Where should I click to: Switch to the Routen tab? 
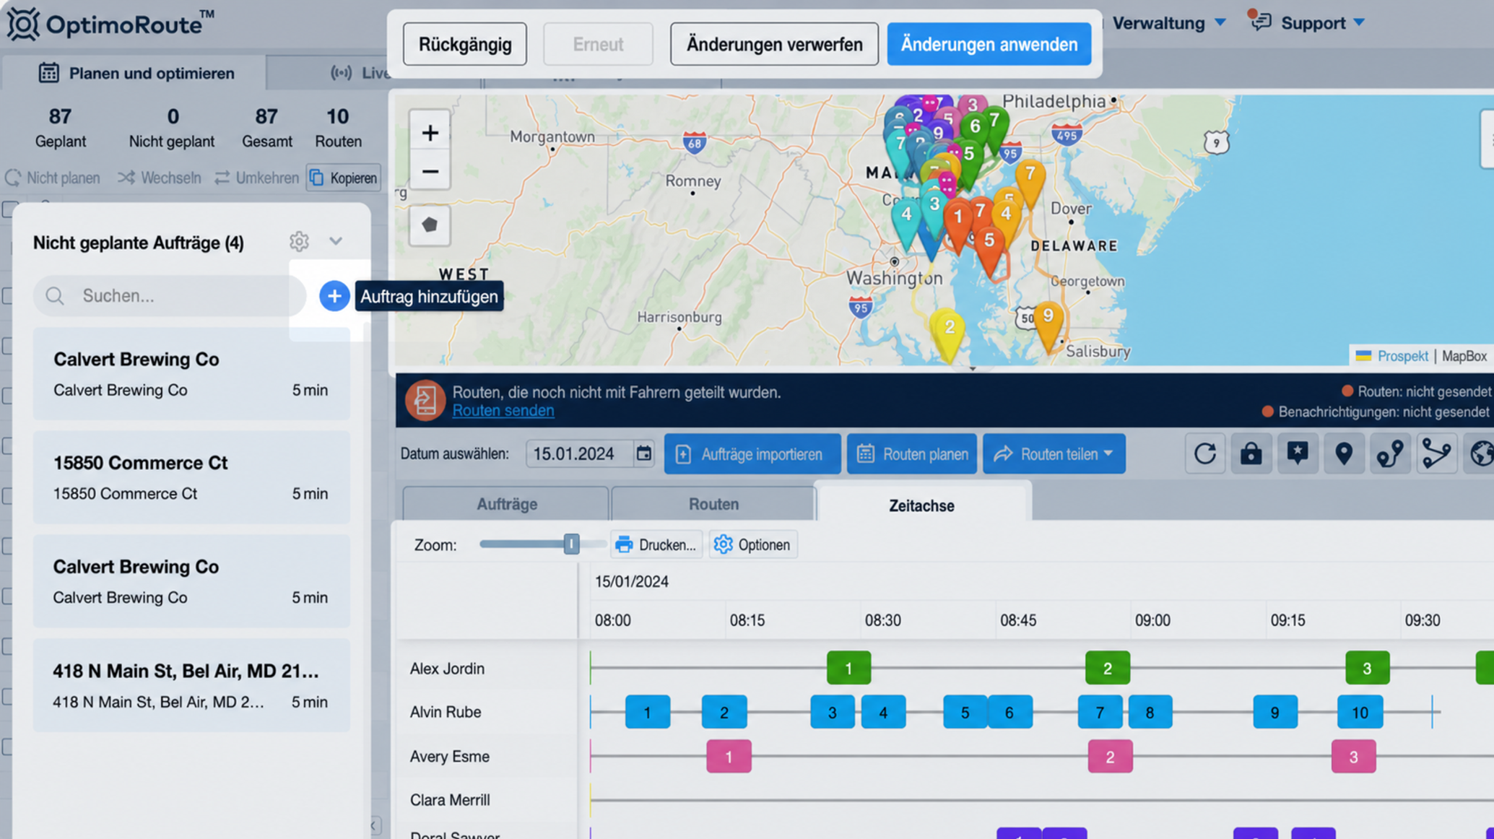[x=713, y=504]
